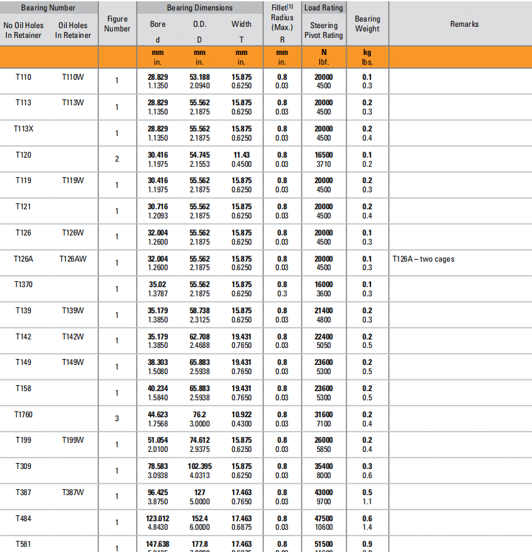
Task: Click the Bearing Dimensions header
Action: (x=200, y=8)
